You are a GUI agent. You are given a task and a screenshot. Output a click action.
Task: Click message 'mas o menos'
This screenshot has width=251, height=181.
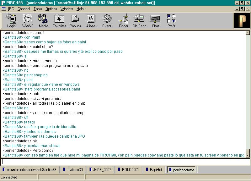coord(45,61)
